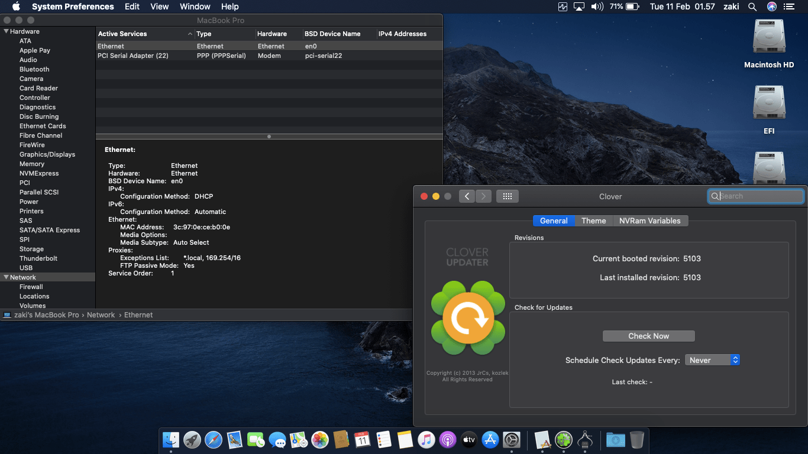Open the View menu
The image size is (808, 454).
(x=160, y=7)
